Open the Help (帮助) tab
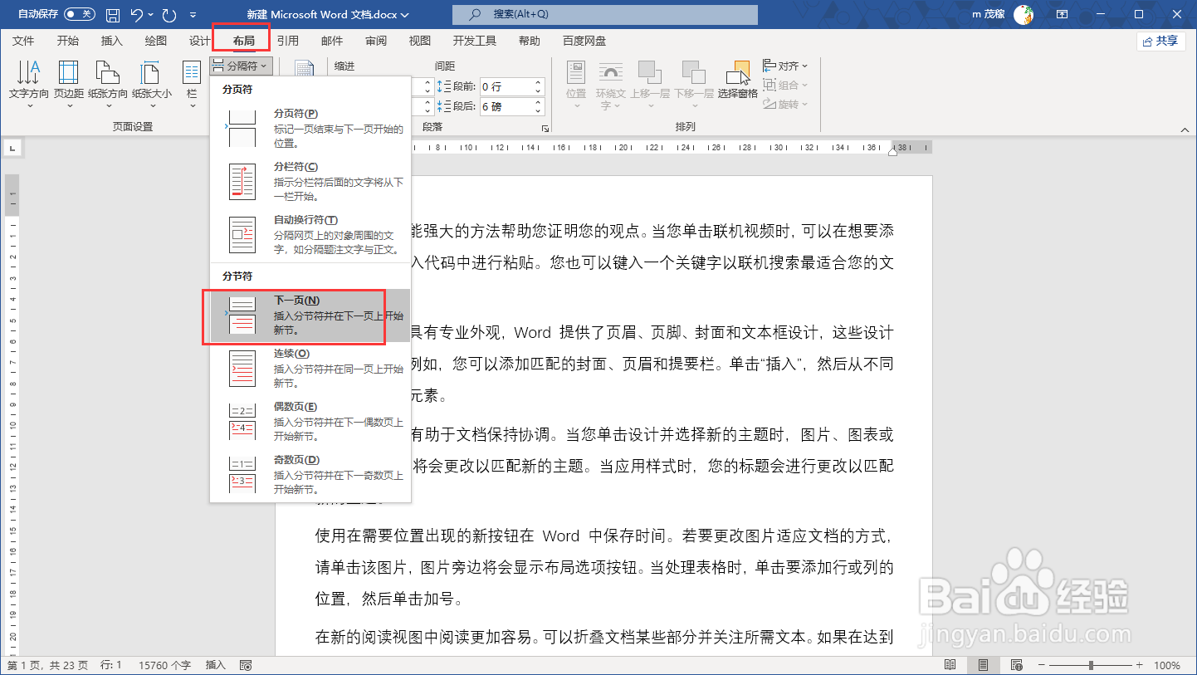 click(530, 41)
